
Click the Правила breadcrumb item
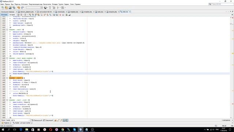6,123
